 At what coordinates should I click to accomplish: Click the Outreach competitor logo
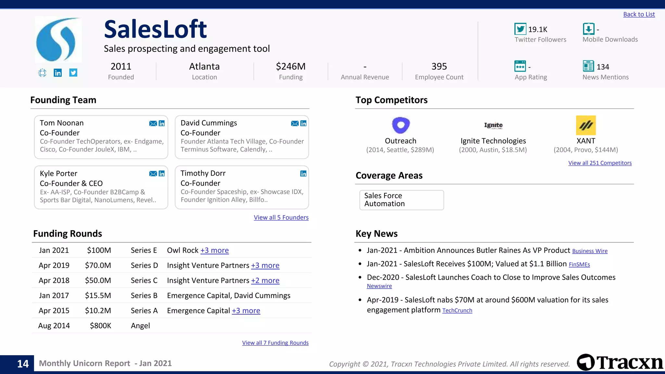coord(401,125)
